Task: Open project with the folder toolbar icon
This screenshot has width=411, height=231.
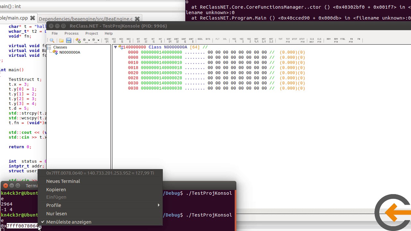Action: pyautogui.click(x=61, y=40)
